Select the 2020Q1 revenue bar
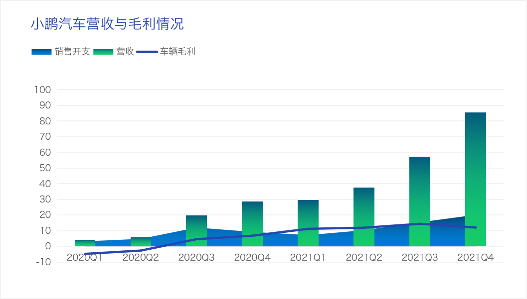Viewport: 527px width, 299px height. click(85, 243)
